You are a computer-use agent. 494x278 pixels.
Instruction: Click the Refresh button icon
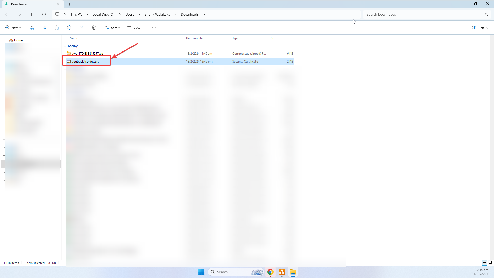[x=44, y=14]
